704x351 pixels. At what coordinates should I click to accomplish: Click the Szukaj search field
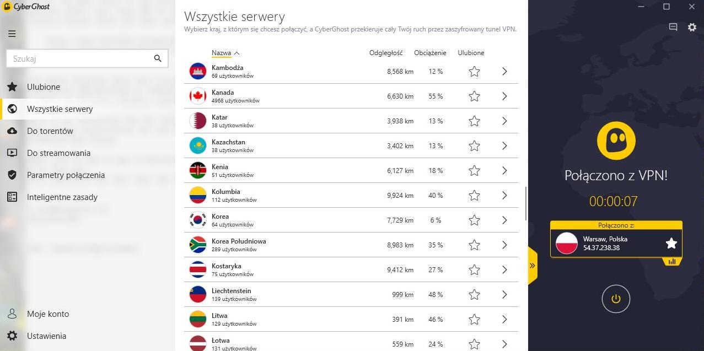click(80, 58)
